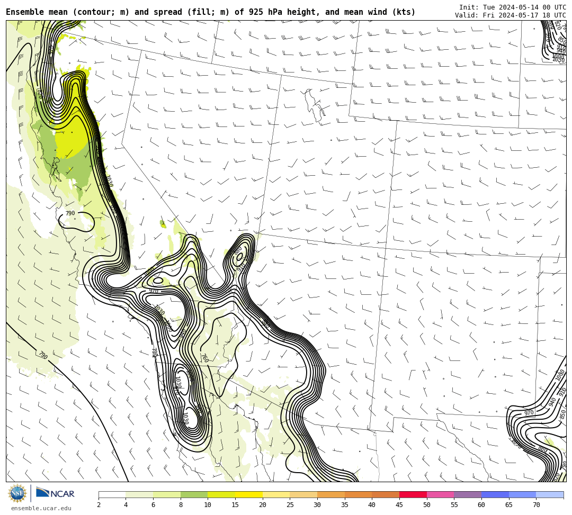This screenshot has height=515, width=572.
Task: Click the white 2-4 colorbar swatch
Action: click(112, 494)
